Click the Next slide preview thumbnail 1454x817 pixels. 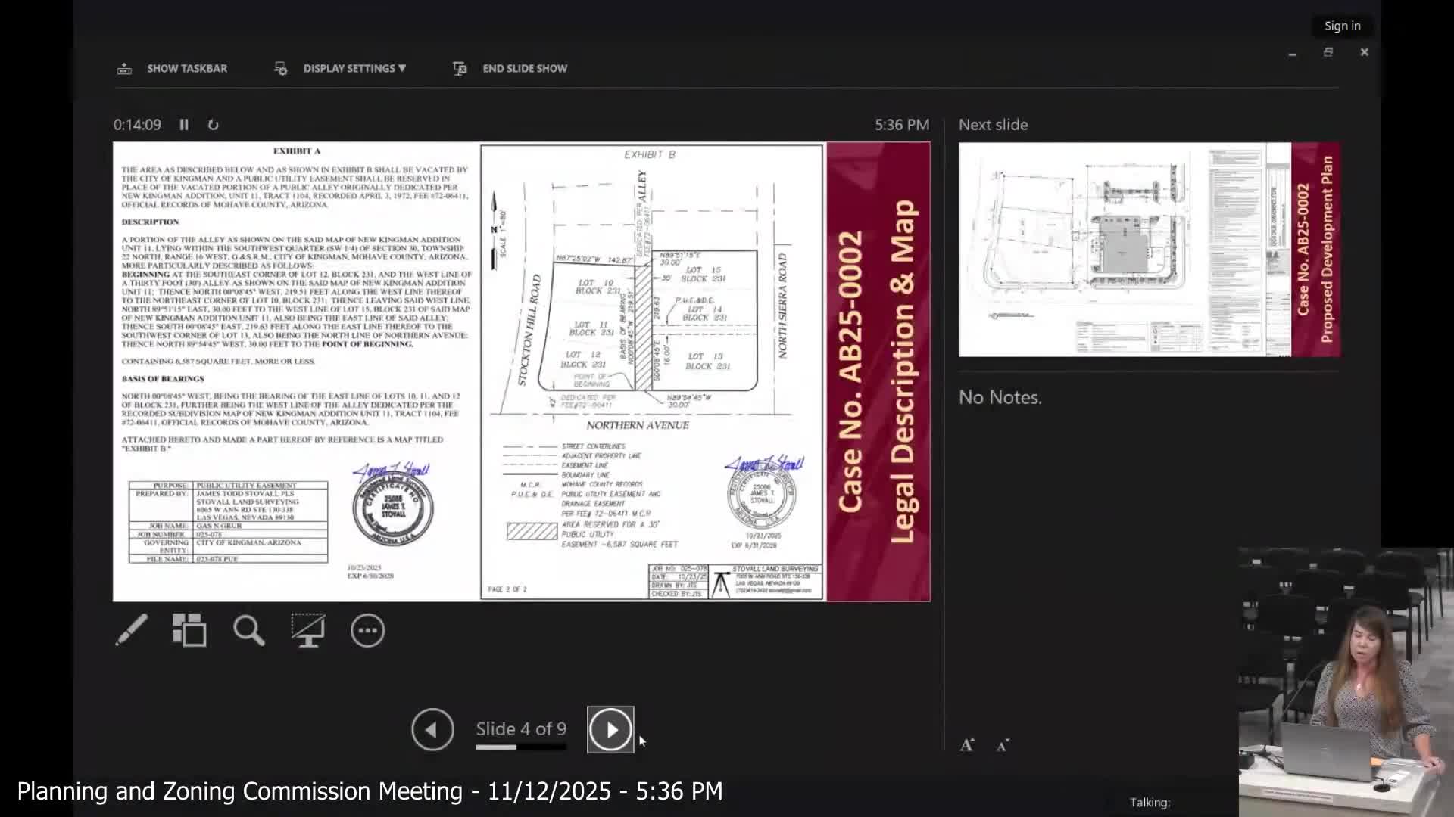(1149, 250)
